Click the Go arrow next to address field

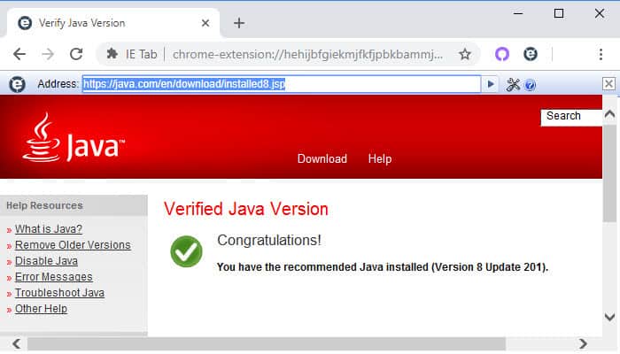(491, 84)
